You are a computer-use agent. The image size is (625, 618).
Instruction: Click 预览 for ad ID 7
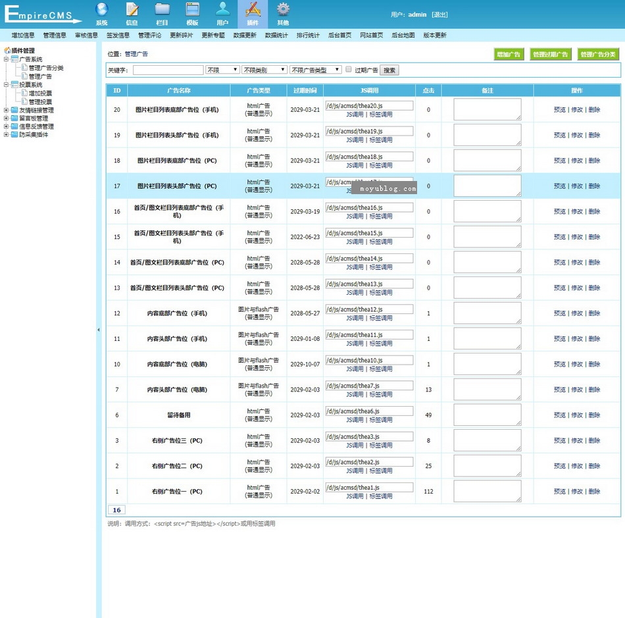[560, 390]
